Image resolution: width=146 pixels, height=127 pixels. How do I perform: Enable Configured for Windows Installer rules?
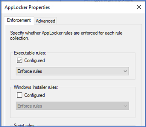tap(19, 95)
